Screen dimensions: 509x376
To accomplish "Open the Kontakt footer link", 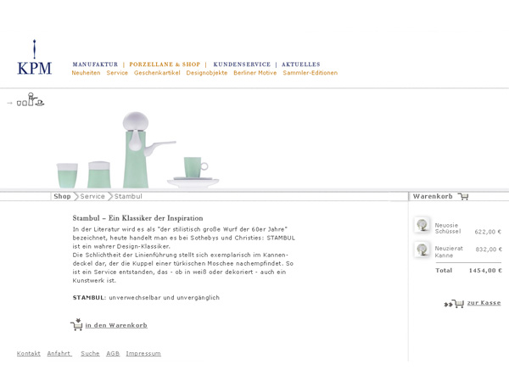I will [x=28, y=353].
